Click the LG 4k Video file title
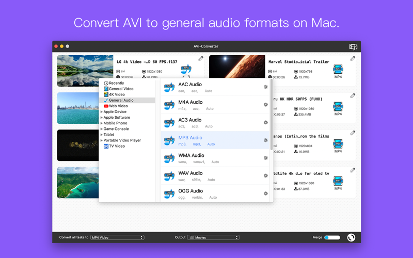 147,62
